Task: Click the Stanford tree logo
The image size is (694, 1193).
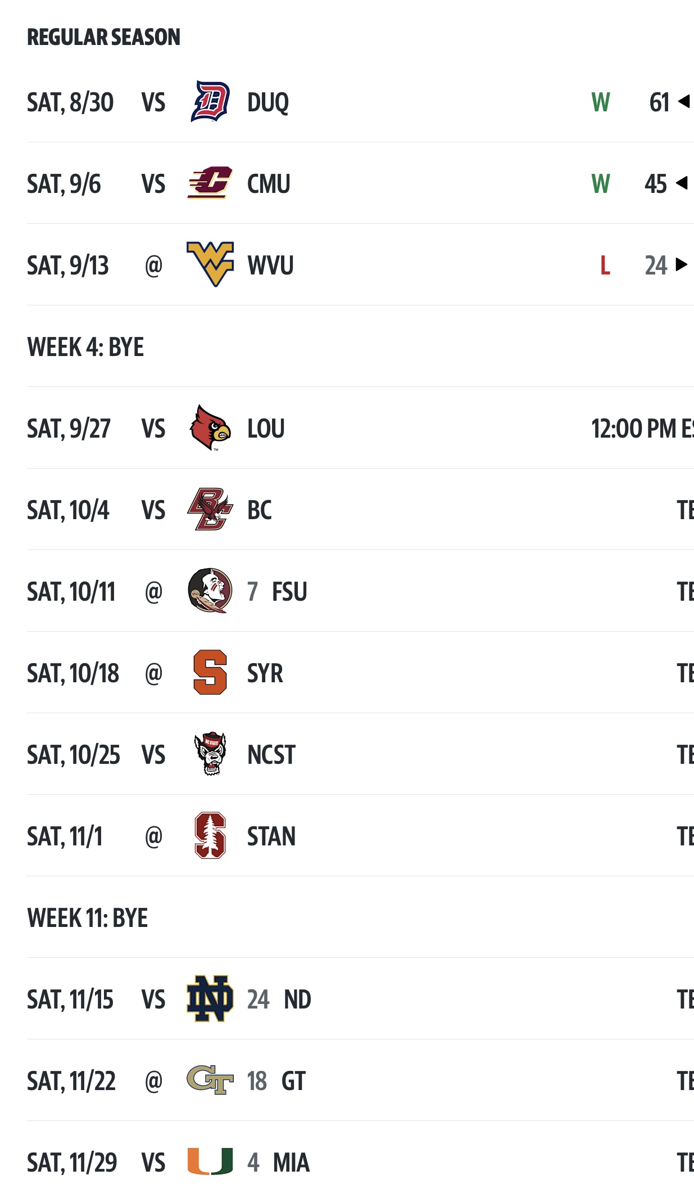Action: point(210,836)
